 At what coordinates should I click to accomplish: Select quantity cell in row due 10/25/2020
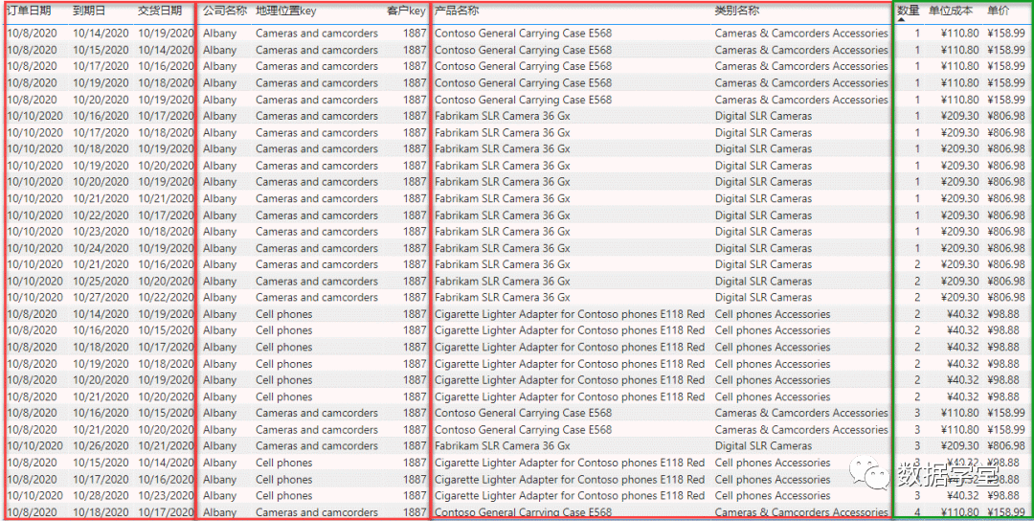click(917, 281)
